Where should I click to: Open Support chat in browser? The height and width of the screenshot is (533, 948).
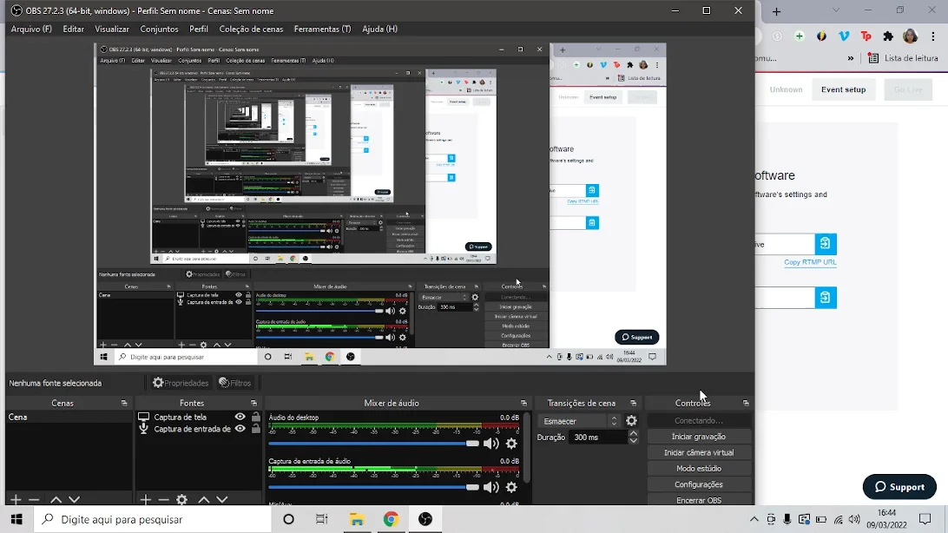pos(899,487)
